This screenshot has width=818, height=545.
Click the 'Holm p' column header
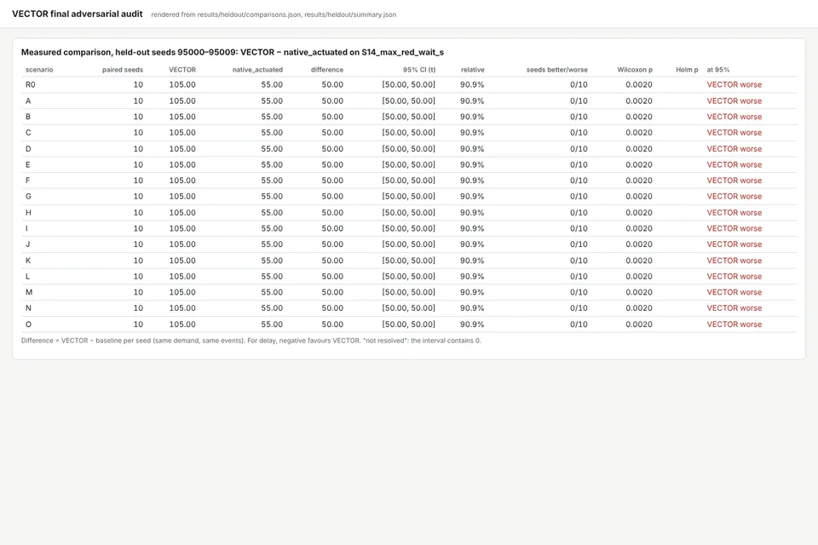pyautogui.click(x=687, y=70)
